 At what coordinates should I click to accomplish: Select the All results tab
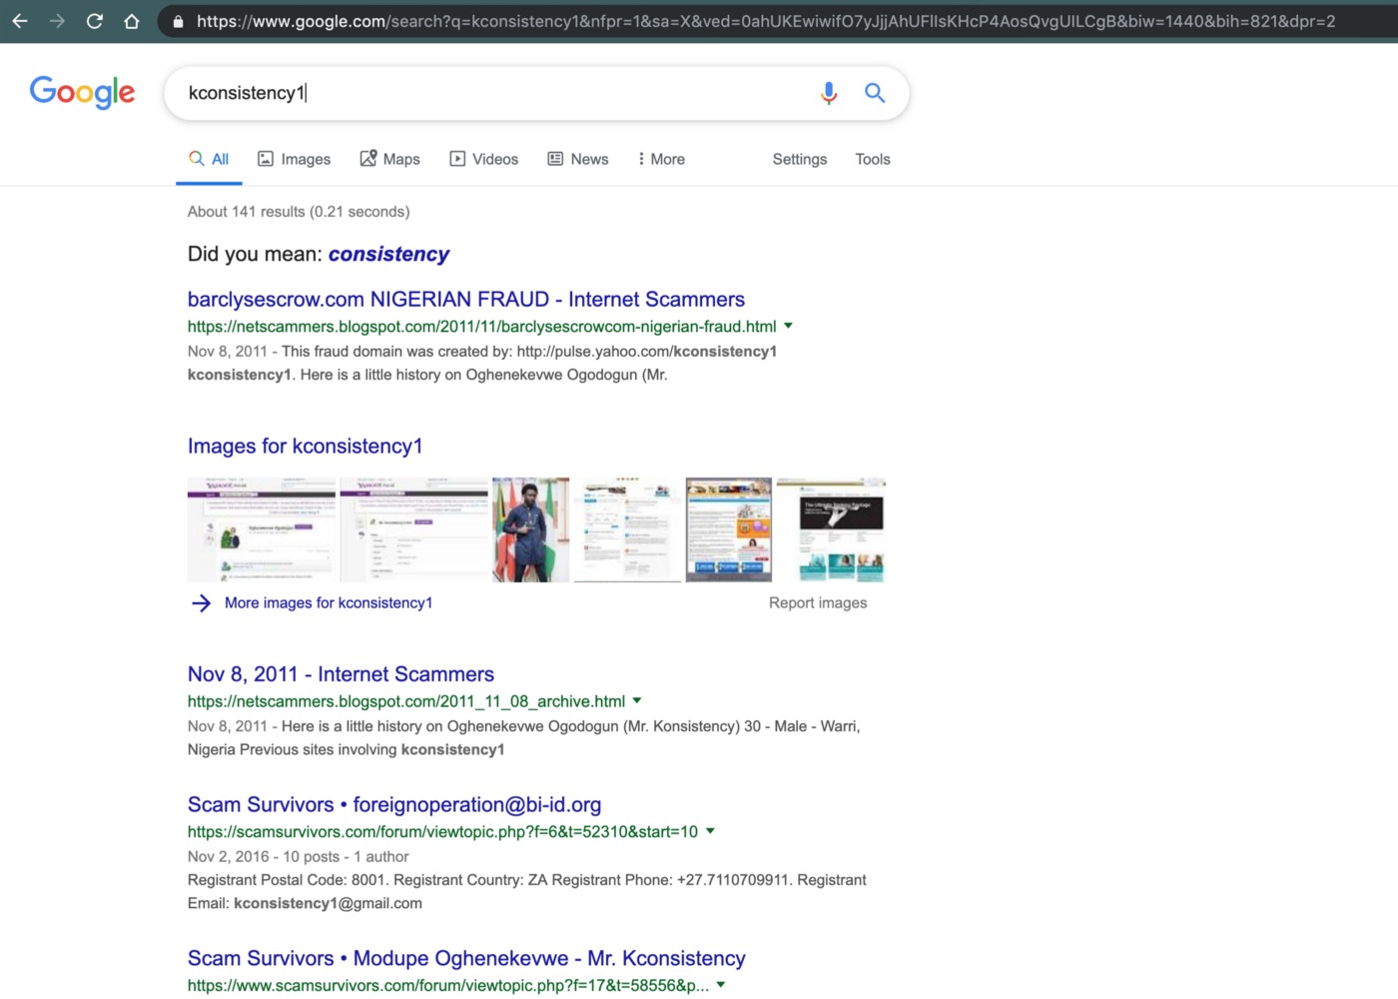click(209, 159)
